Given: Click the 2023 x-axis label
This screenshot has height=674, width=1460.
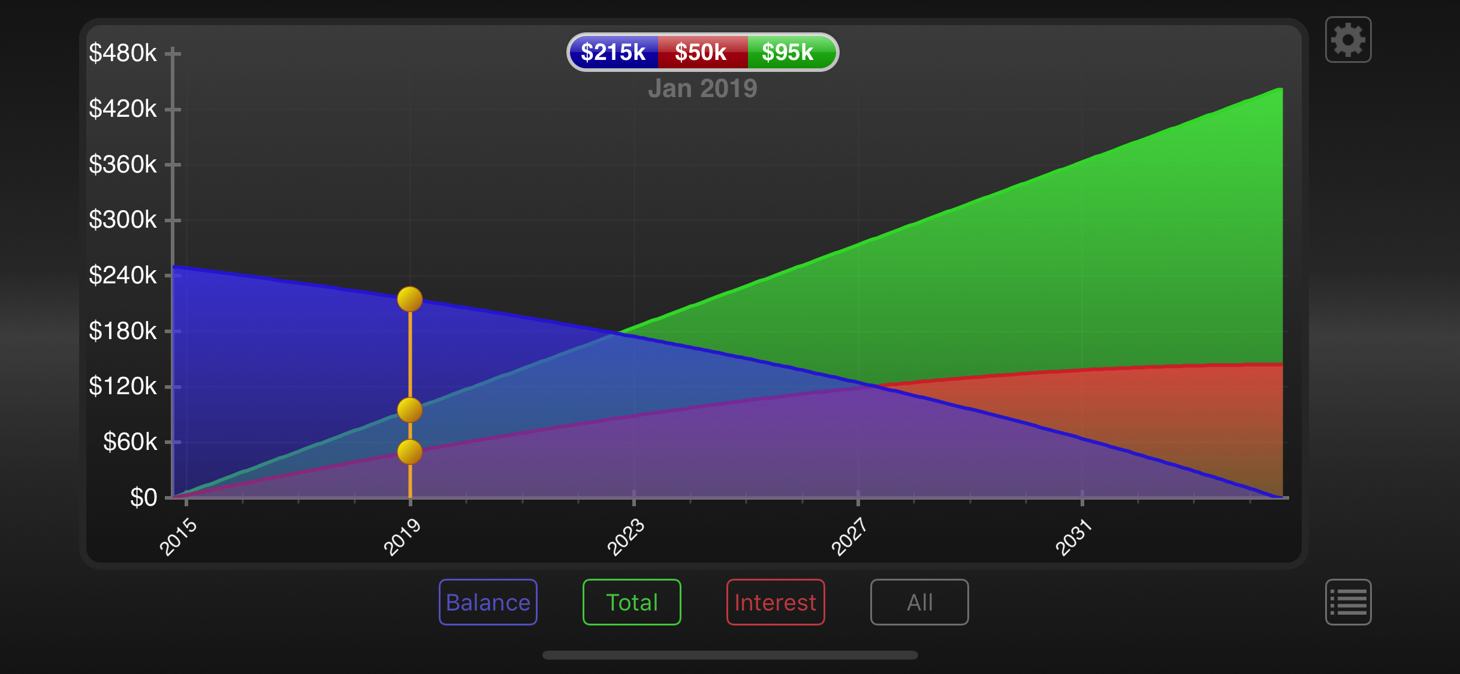Looking at the screenshot, I should point(626,537).
